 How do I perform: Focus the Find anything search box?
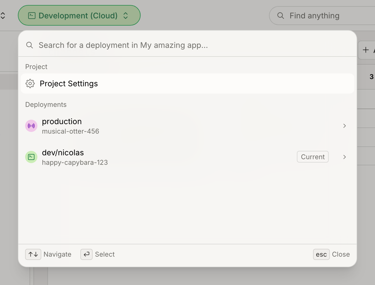322,16
